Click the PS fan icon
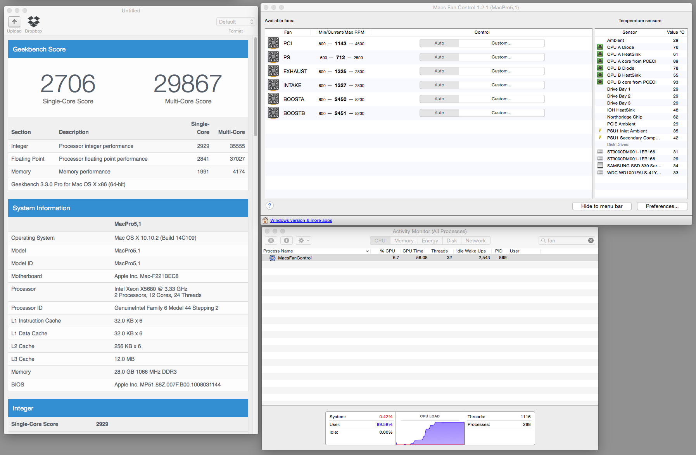This screenshot has width=696, height=455. [273, 57]
